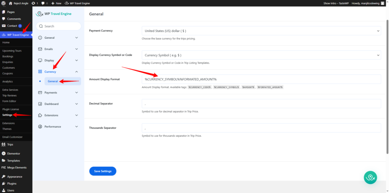Click the Extensions puzzle icon in settings sidebar

pos(40,115)
